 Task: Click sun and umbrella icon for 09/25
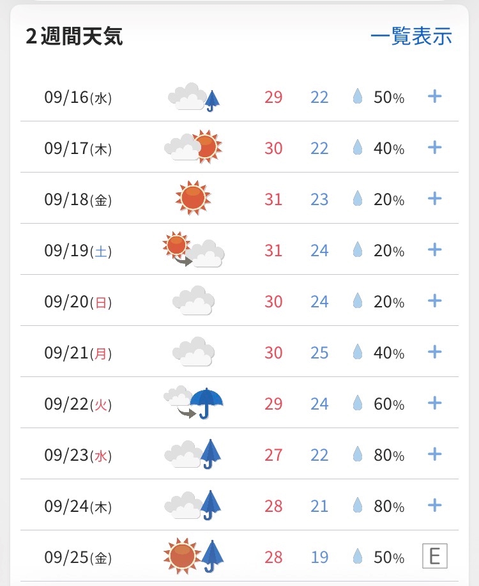193,556
